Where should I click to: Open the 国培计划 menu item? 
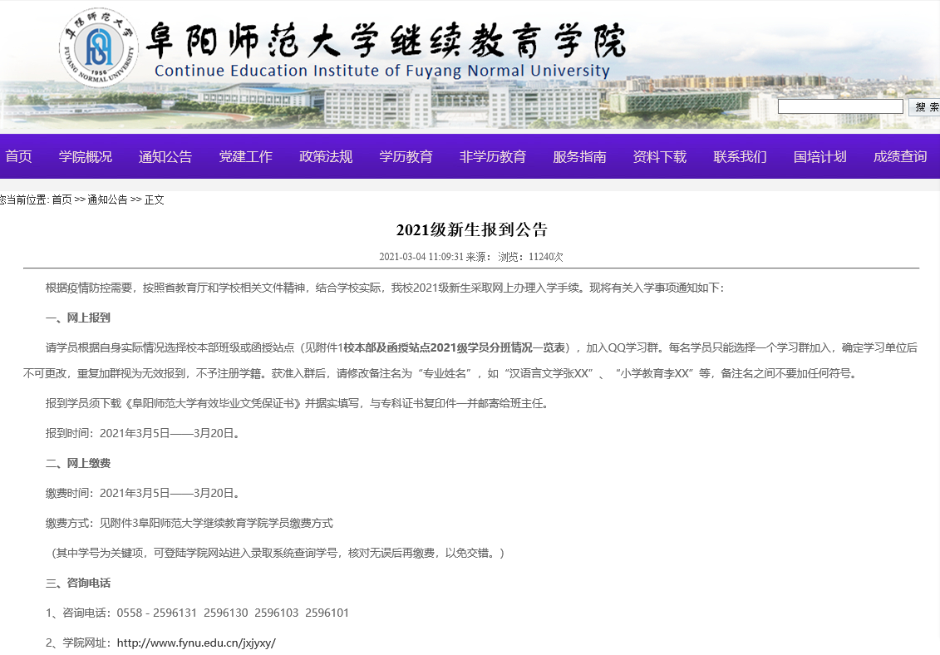click(819, 157)
